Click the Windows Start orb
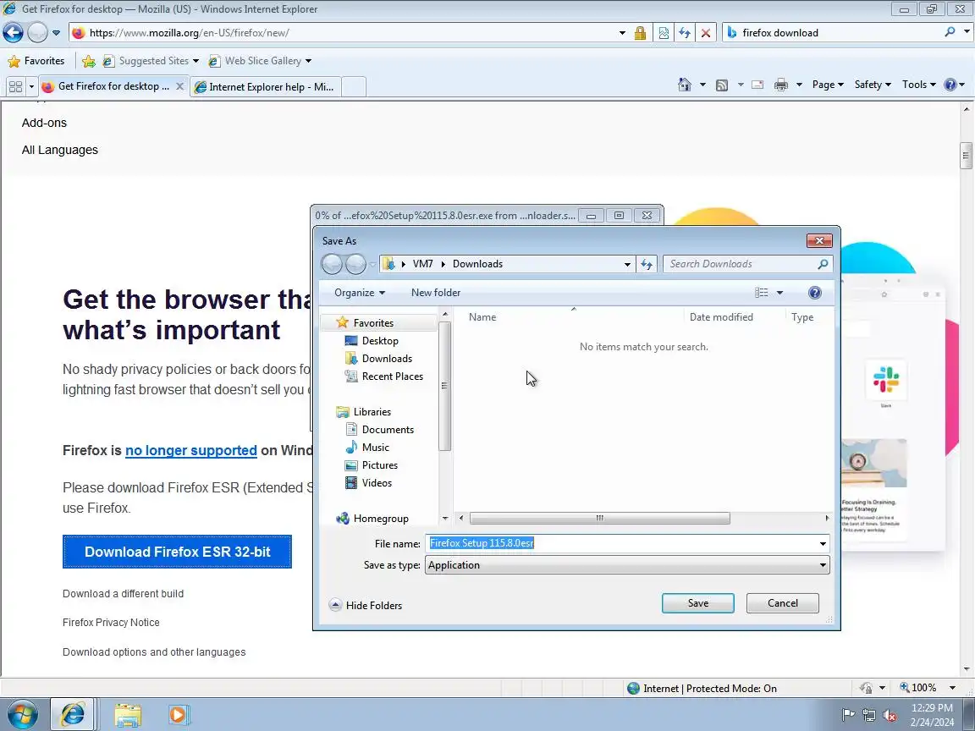 click(x=23, y=715)
